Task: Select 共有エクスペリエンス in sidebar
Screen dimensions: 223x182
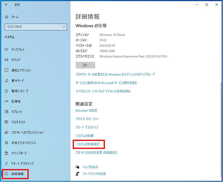Action: tap(24, 143)
